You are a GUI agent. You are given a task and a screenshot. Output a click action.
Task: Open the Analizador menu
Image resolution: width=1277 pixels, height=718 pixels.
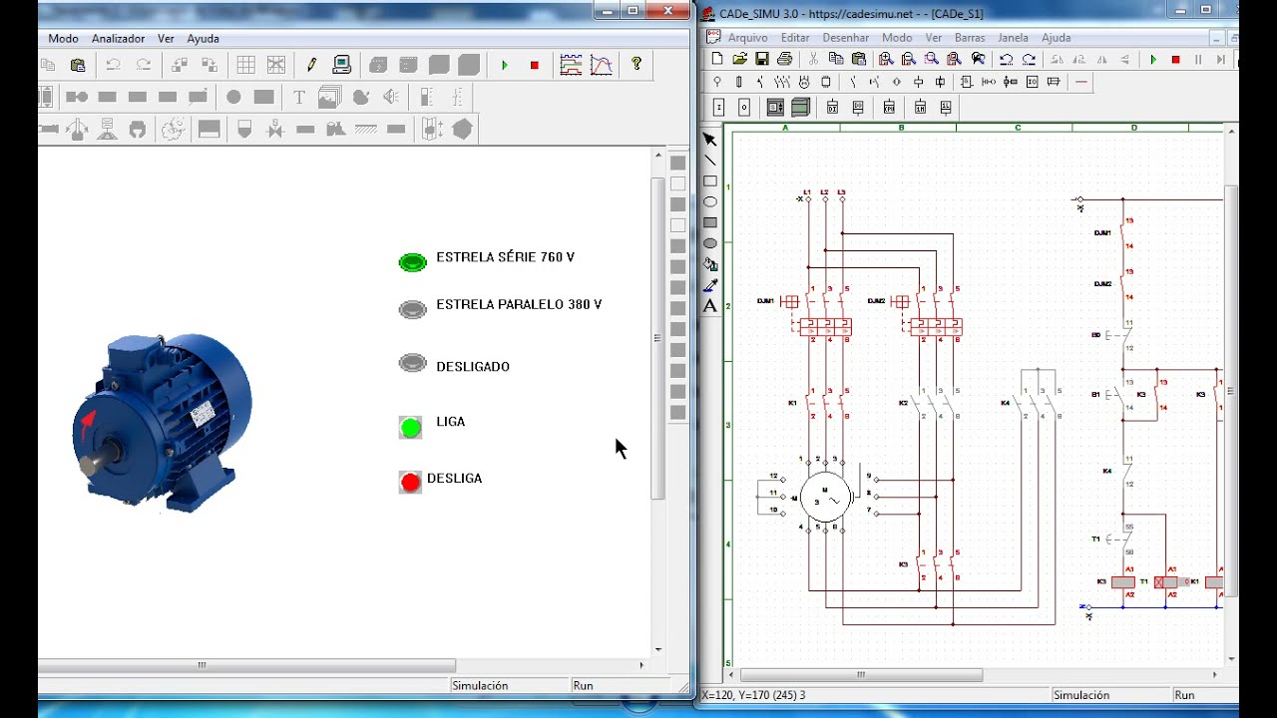click(x=118, y=38)
